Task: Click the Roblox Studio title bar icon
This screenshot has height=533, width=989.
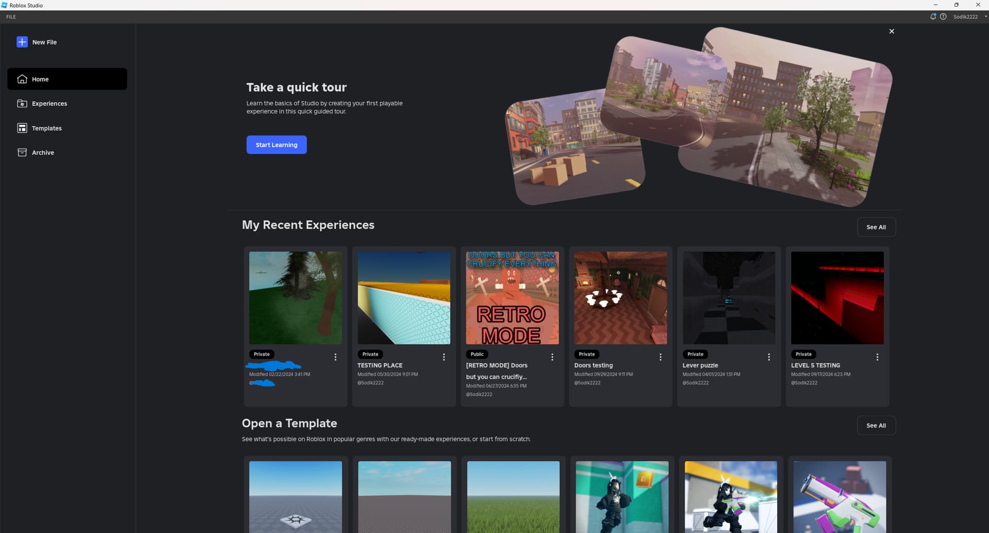Action: pyautogui.click(x=4, y=5)
